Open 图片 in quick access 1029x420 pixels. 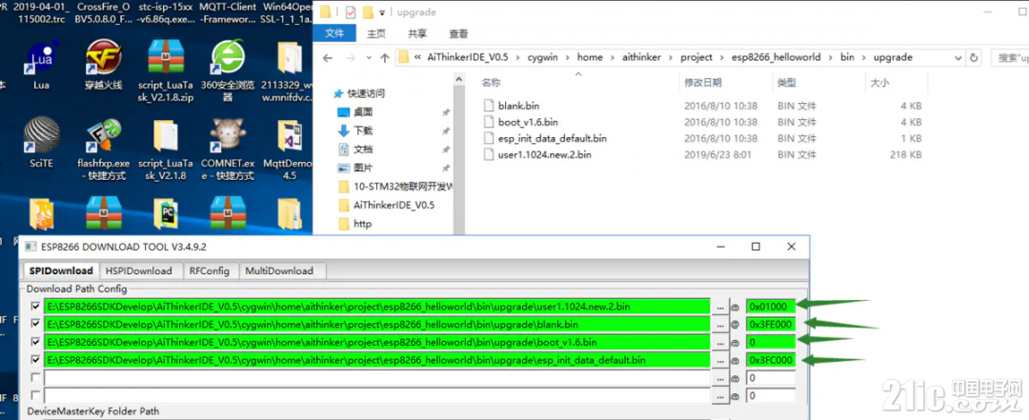(364, 168)
